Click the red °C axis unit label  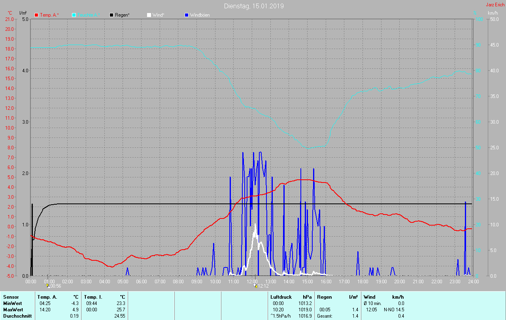click(x=10, y=13)
